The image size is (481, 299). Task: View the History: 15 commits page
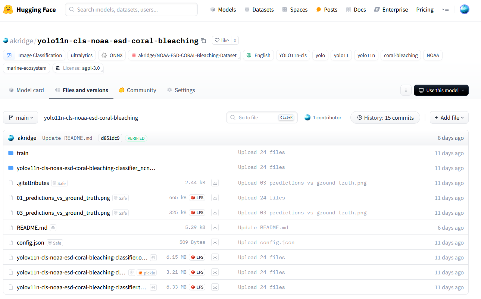[385, 117]
